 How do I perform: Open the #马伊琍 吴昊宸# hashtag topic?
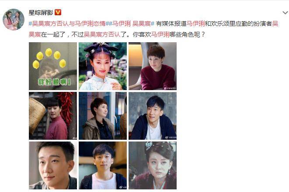(x=132, y=24)
